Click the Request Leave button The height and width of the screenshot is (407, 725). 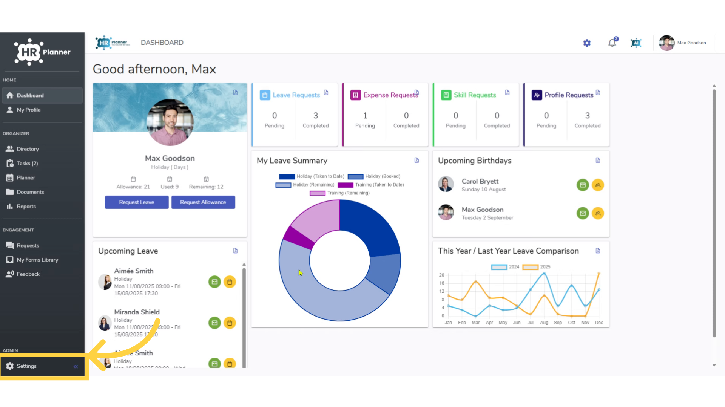[137, 202]
